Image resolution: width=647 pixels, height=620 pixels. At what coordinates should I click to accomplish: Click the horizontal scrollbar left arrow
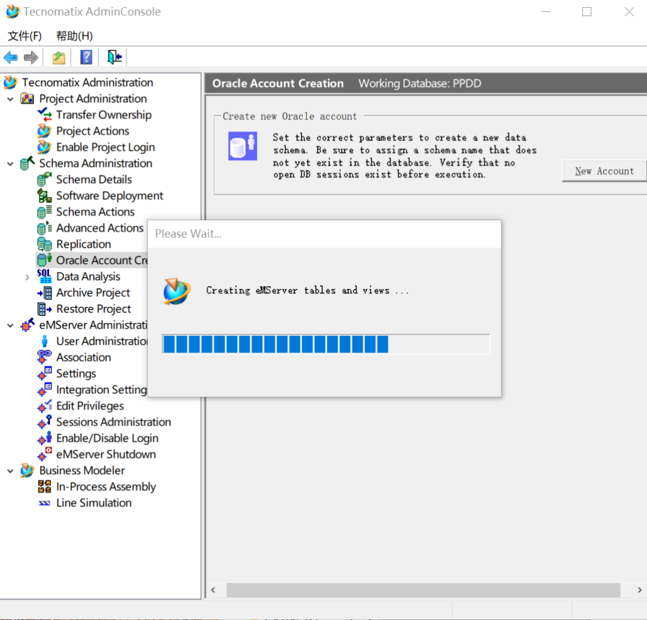coord(213,590)
